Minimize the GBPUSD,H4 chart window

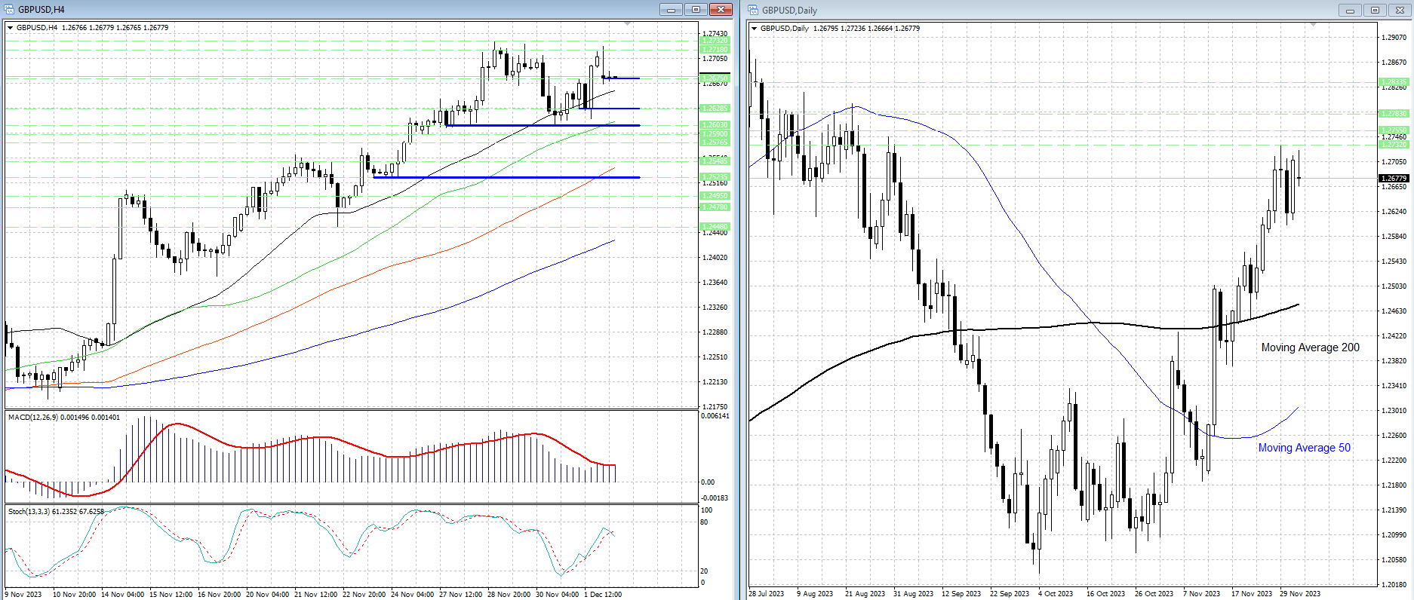(670, 10)
